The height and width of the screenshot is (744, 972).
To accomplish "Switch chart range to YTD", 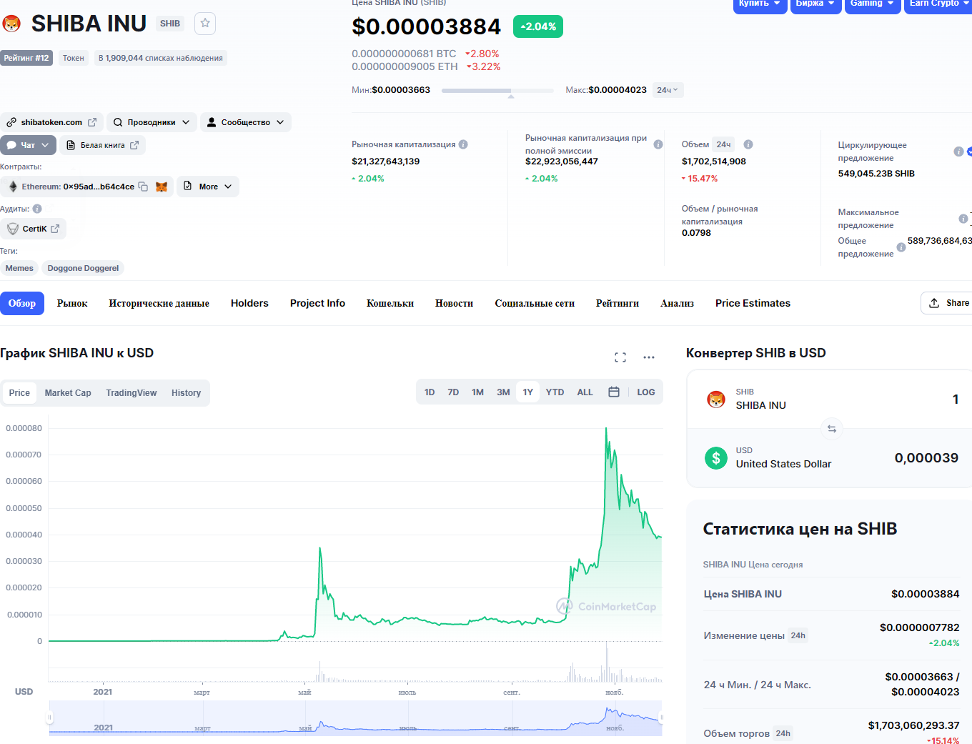I will [x=555, y=392].
